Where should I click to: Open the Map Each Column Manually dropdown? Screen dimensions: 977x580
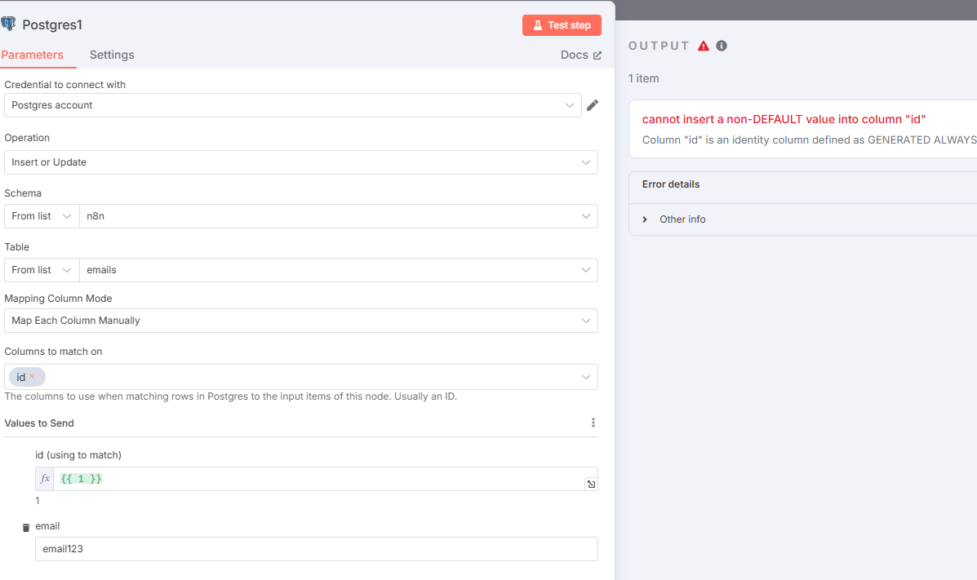(301, 321)
